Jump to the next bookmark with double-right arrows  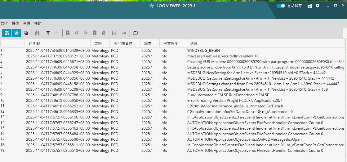86,33
